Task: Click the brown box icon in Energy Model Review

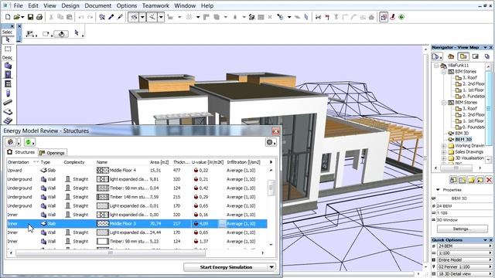Action: point(11,142)
